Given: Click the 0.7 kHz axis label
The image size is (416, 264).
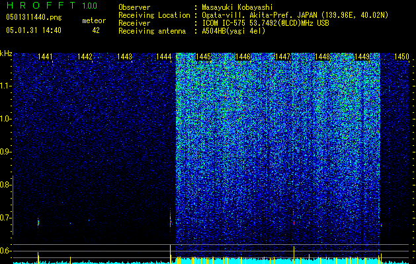Looking at the screenshot, I should click(6, 218).
